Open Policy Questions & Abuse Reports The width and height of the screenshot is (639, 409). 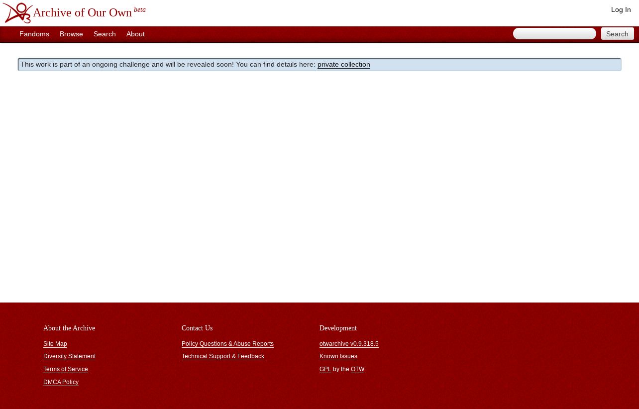(x=227, y=344)
